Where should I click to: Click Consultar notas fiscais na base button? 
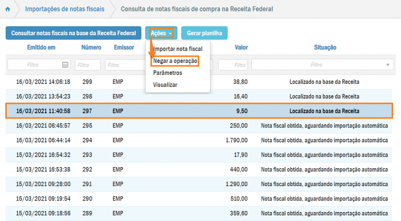click(x=73, y=33)
